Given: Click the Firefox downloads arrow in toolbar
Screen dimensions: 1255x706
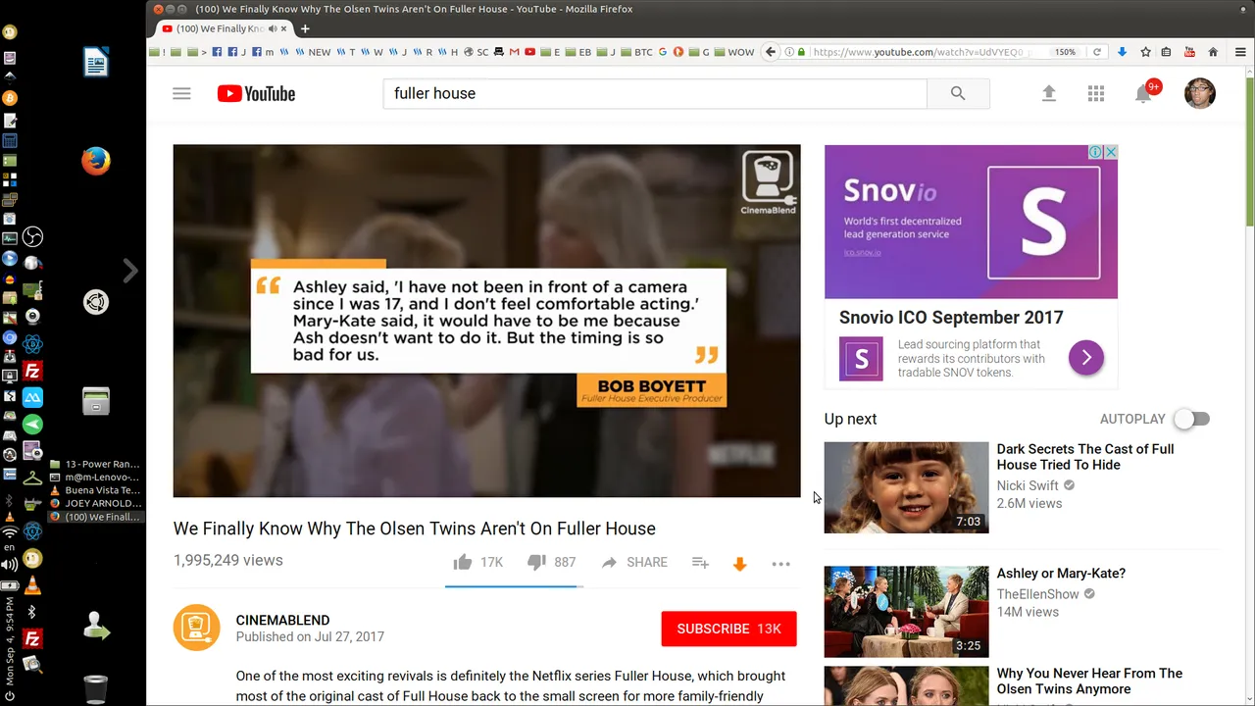Looking at the screenshot, I should click(1122, 52).
